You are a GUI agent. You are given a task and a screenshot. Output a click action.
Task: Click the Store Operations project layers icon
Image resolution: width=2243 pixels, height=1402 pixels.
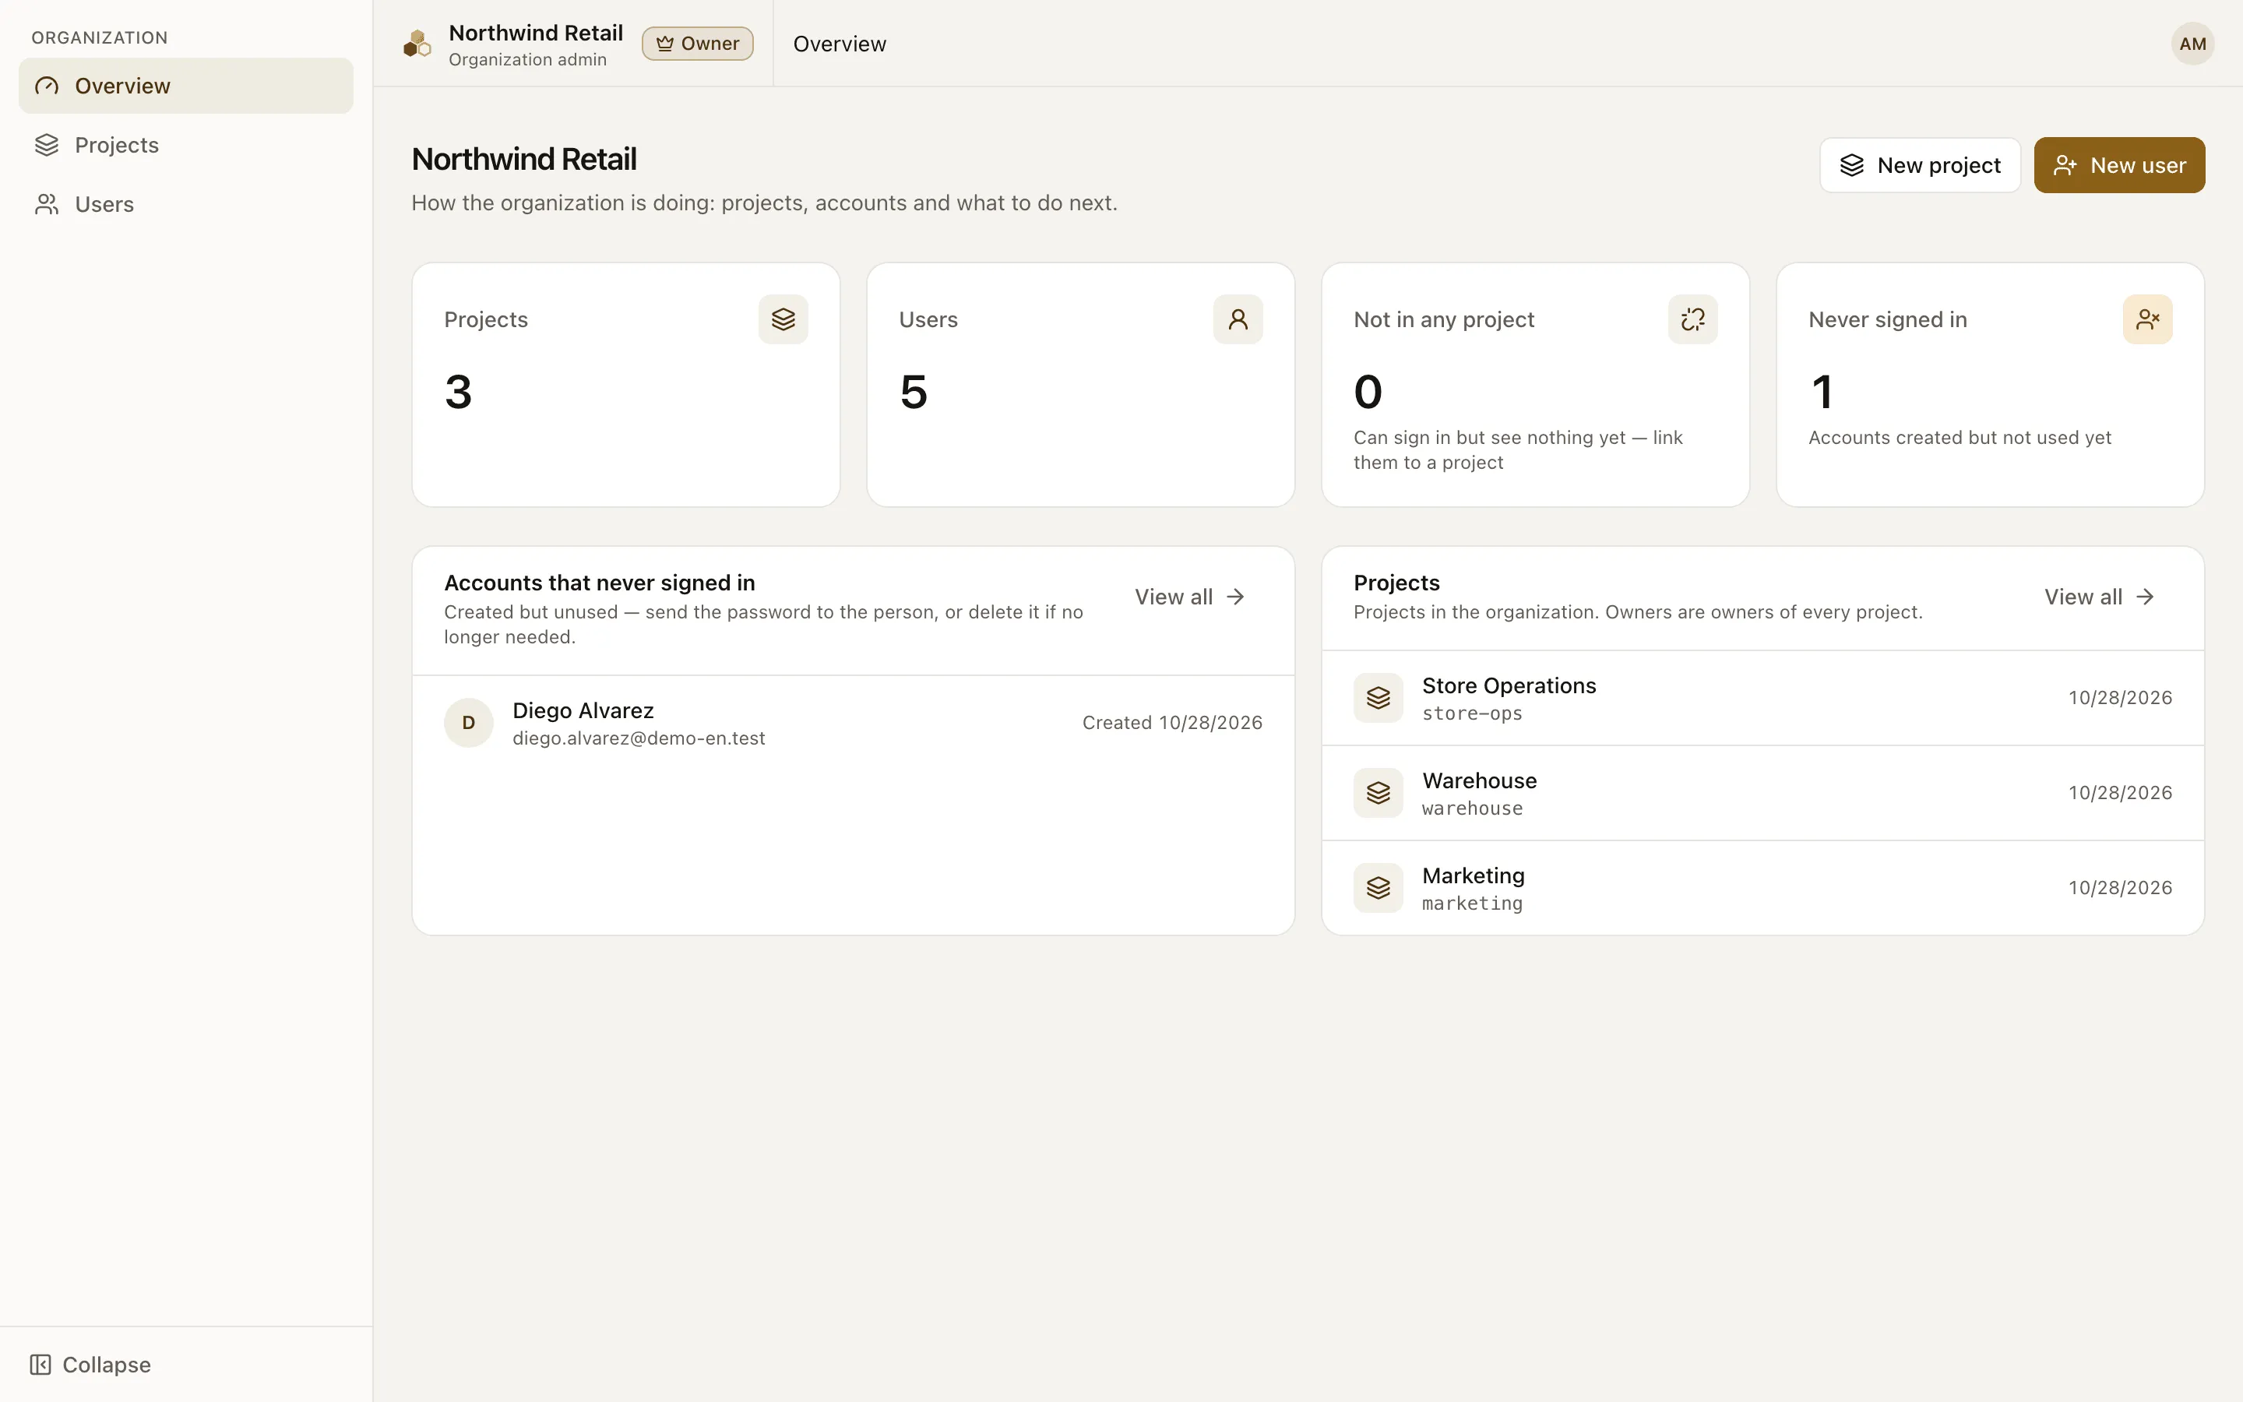click(1379, 698)
